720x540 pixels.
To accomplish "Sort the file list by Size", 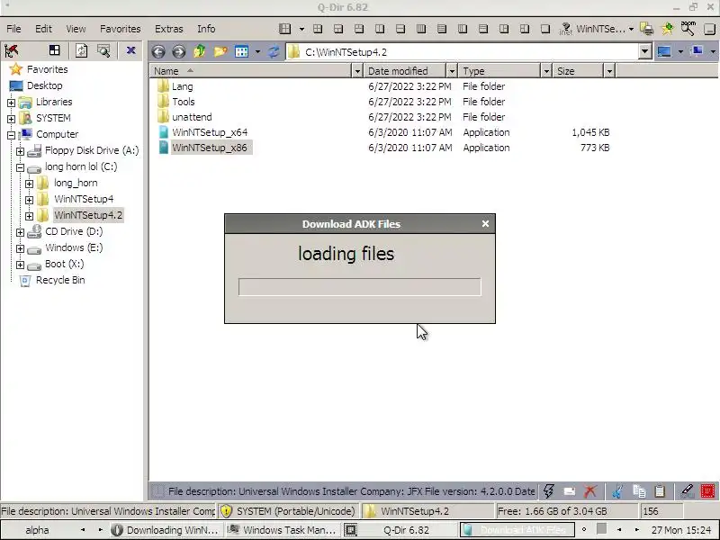I will pyautogui.click(x=578, y=71).
